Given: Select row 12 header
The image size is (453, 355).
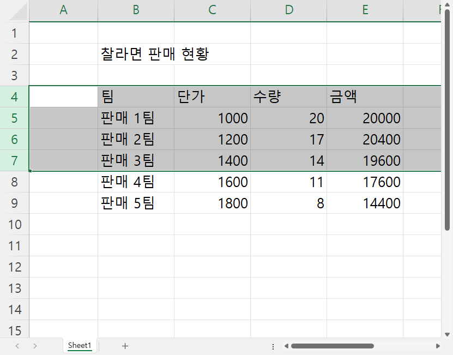Looking at the screenshot, I should (x=14, y=267).
